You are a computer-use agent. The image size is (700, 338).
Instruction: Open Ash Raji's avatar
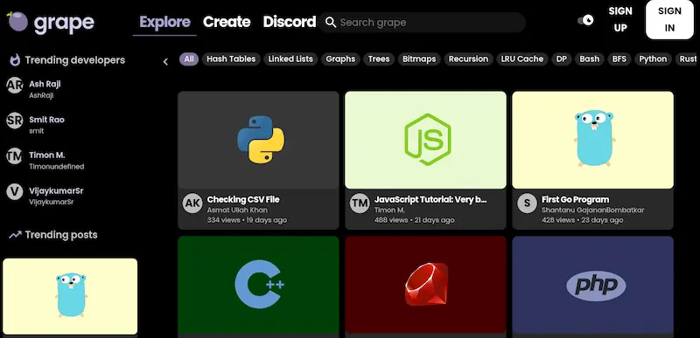pos(14,85)
